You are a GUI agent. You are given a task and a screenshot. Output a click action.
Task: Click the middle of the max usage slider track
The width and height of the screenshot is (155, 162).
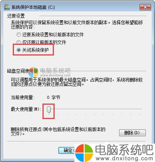click(95, 109)
